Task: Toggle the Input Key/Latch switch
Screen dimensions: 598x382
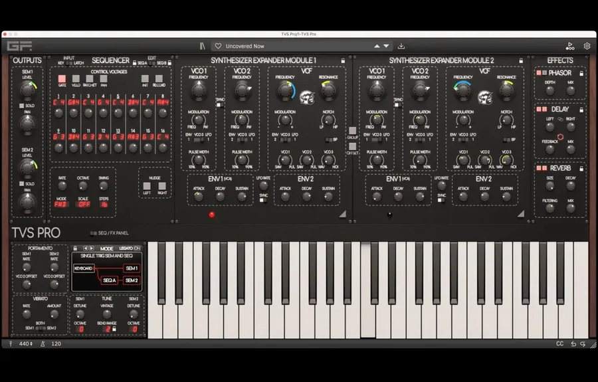Action: click(68, 63)
